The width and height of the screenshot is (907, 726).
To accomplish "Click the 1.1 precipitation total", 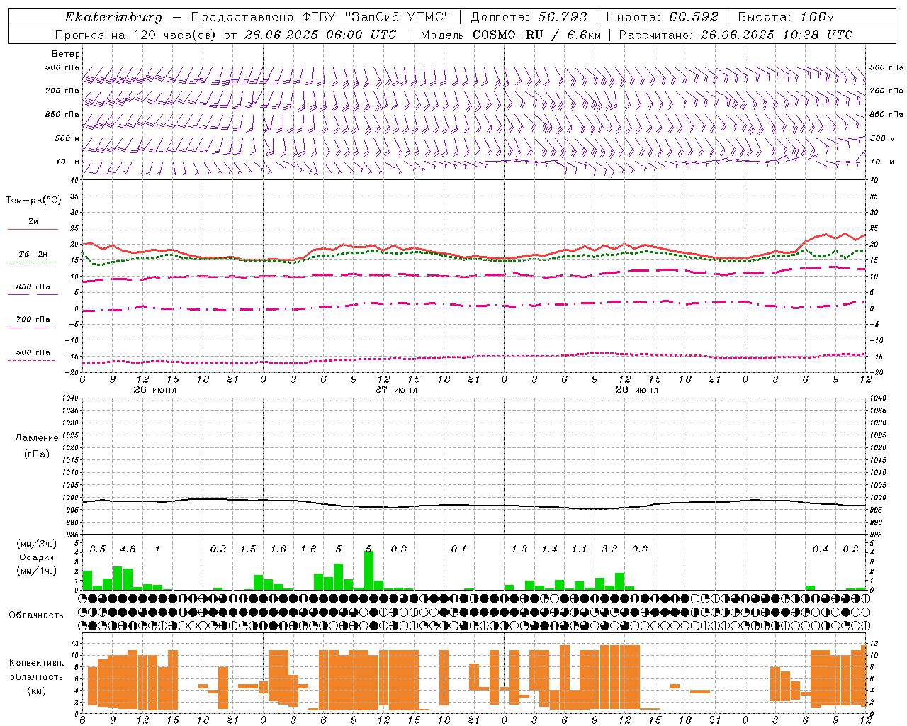I will click(x=580, y=549).
